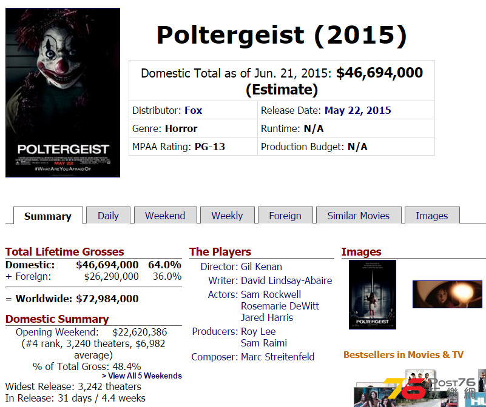Screen dimensions: 486x407
Task: Open actor Sam Rockwell's link
Action: [x=271, y=294]
